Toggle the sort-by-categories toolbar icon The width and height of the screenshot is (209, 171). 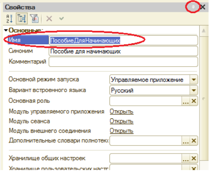point(22,19)
